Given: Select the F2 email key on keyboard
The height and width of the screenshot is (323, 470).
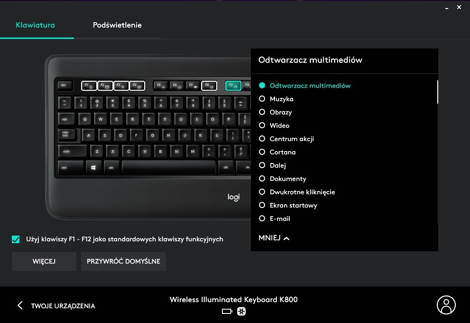Looking at the screenshot, I should pyautogui.click(x=105, y=86).
